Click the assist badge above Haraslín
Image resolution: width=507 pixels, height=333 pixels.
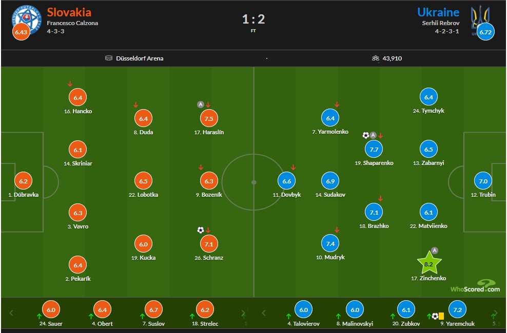click(201, 104)
